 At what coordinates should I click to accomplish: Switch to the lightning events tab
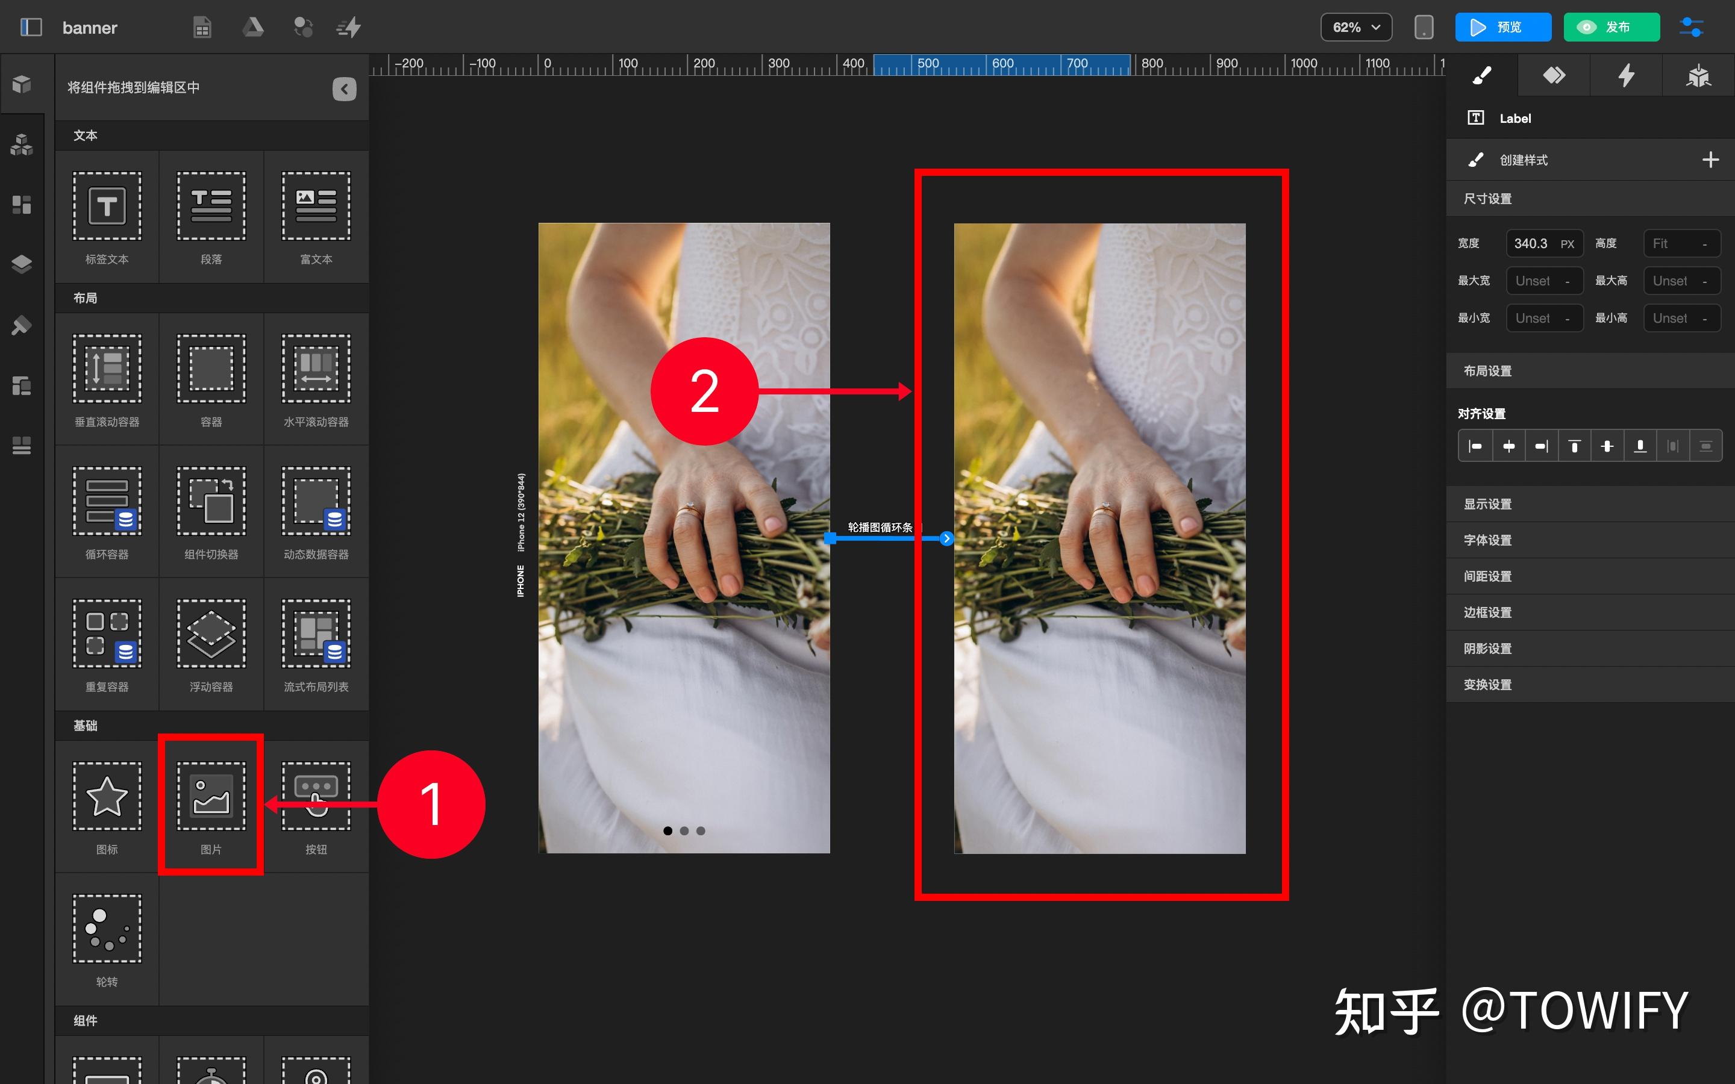tap(1625, 75)
